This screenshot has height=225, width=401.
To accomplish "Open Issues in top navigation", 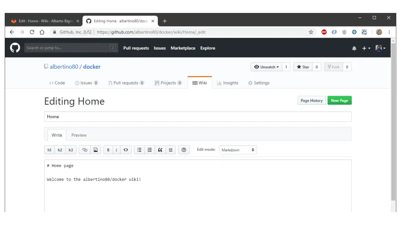I will (160, 48).
